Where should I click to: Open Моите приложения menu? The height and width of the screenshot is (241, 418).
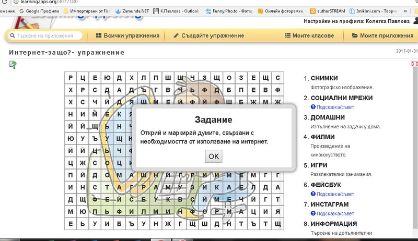(x=382, y=35)
